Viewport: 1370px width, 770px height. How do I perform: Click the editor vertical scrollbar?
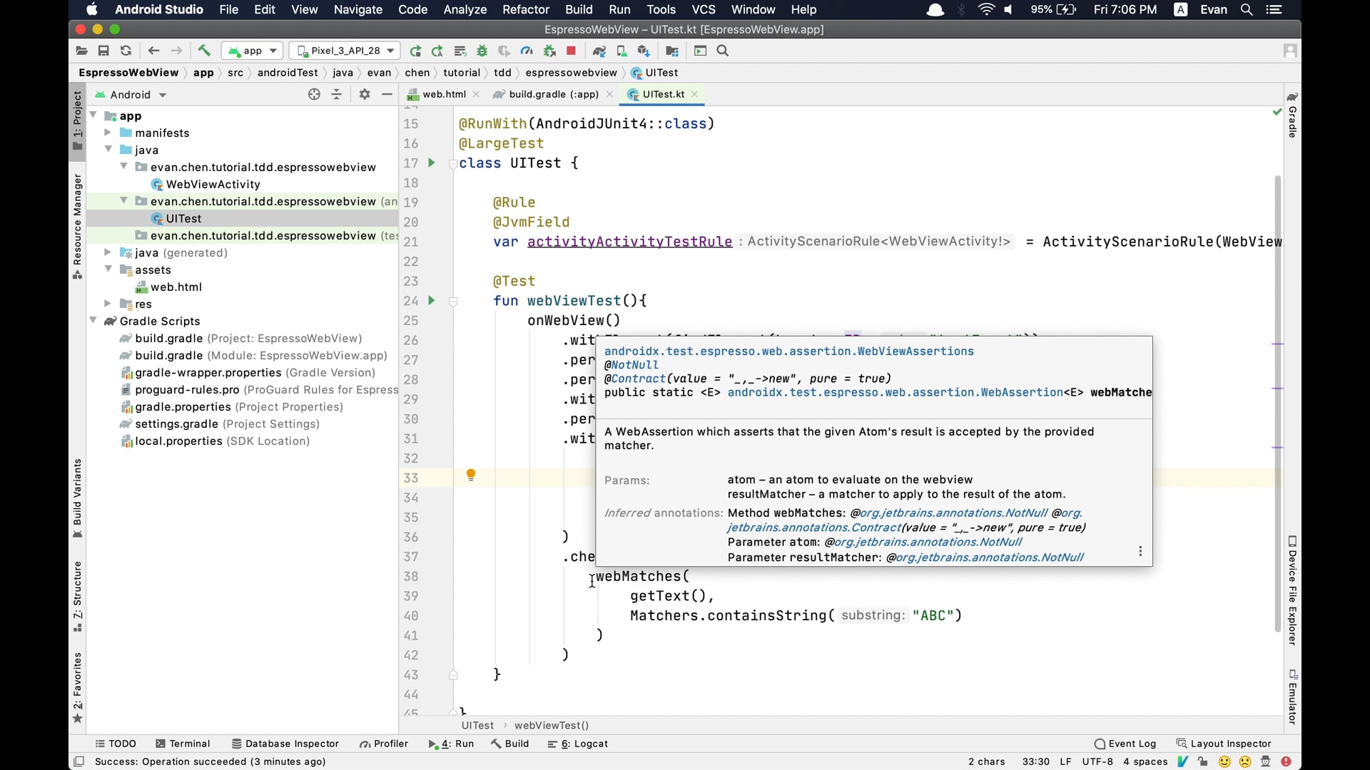[1277, 399]
